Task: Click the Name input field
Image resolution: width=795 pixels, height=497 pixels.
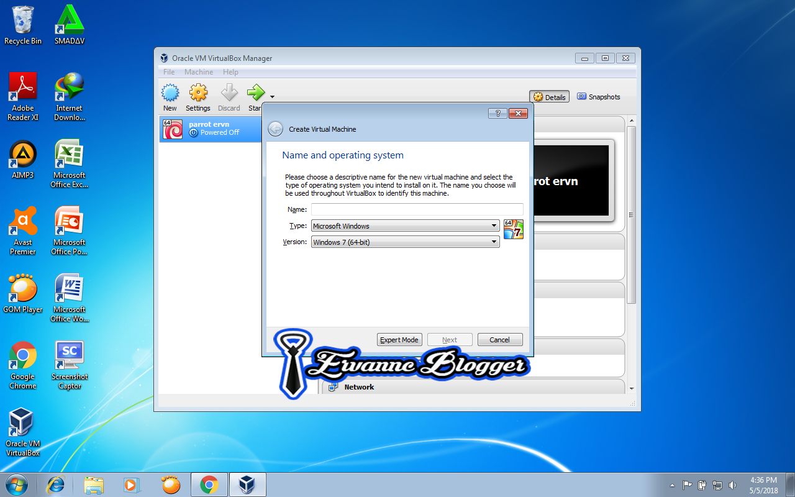Action: pyautogui.click(x=417, y=209)
